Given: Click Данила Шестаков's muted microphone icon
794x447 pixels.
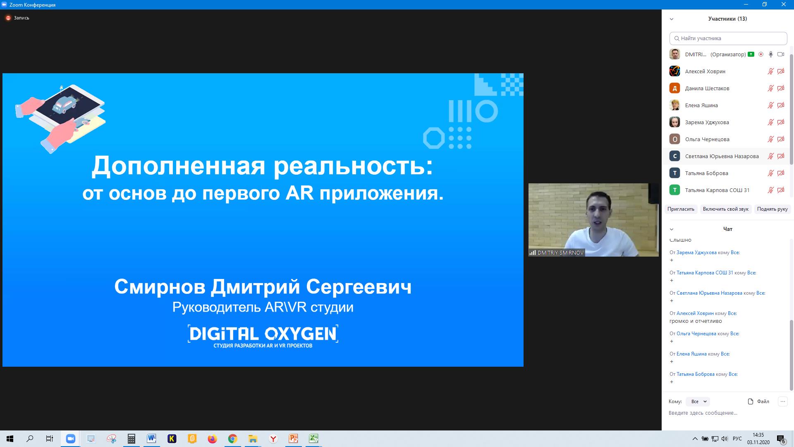Looking at the screenshot, I should coord(771,88).
